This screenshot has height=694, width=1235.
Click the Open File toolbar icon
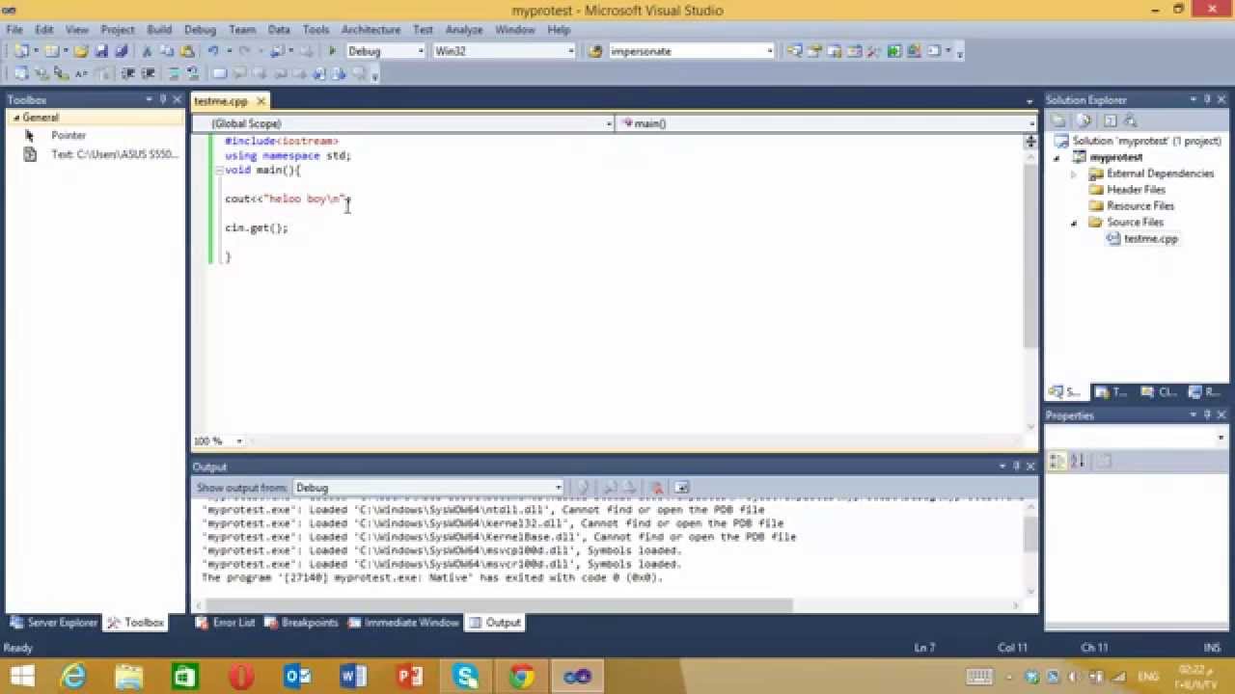[81, 51]
